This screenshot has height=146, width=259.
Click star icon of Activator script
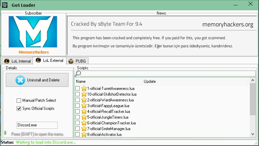[x=84, y=135]
